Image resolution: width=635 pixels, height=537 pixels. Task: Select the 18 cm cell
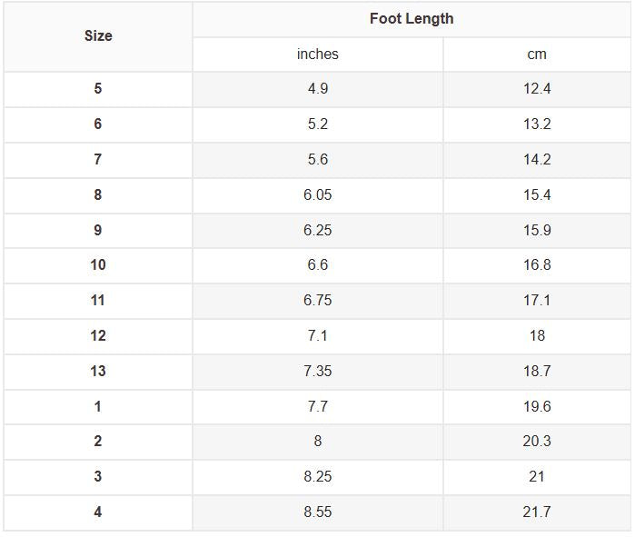click(x=537, y=336)
